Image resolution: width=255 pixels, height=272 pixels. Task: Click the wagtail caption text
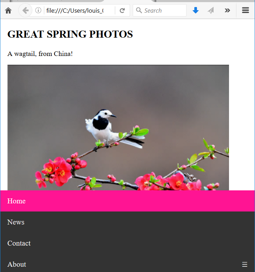[x=40, y=54]
